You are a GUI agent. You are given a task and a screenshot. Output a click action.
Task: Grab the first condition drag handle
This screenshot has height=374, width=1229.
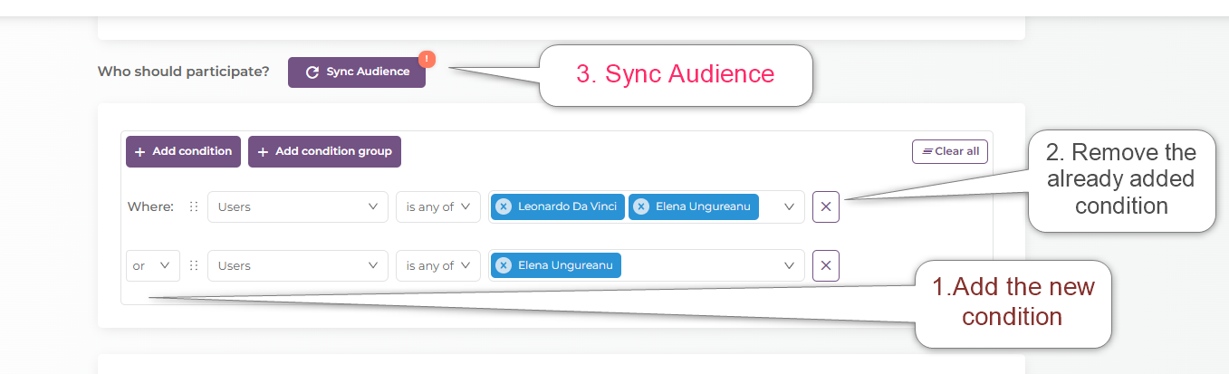(193, 206)
